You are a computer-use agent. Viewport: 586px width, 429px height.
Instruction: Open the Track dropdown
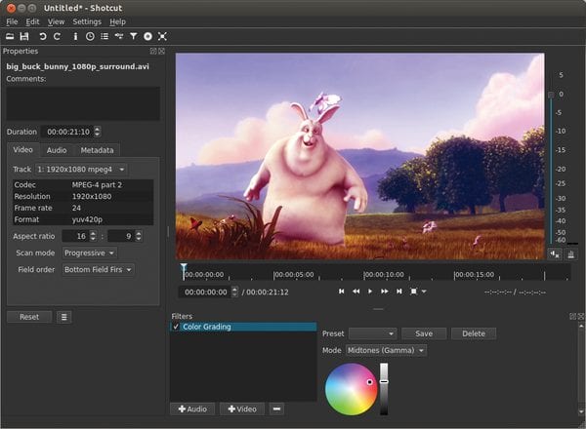pyautogui.click(x=82, y=170)
